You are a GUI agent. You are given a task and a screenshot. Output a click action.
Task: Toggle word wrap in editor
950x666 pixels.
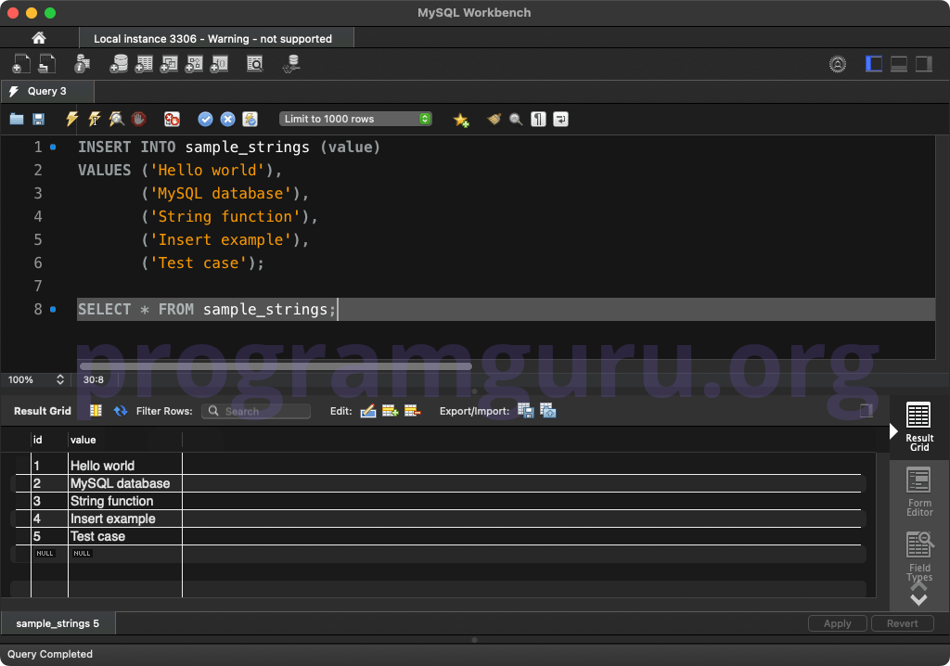tap(561, 119)
